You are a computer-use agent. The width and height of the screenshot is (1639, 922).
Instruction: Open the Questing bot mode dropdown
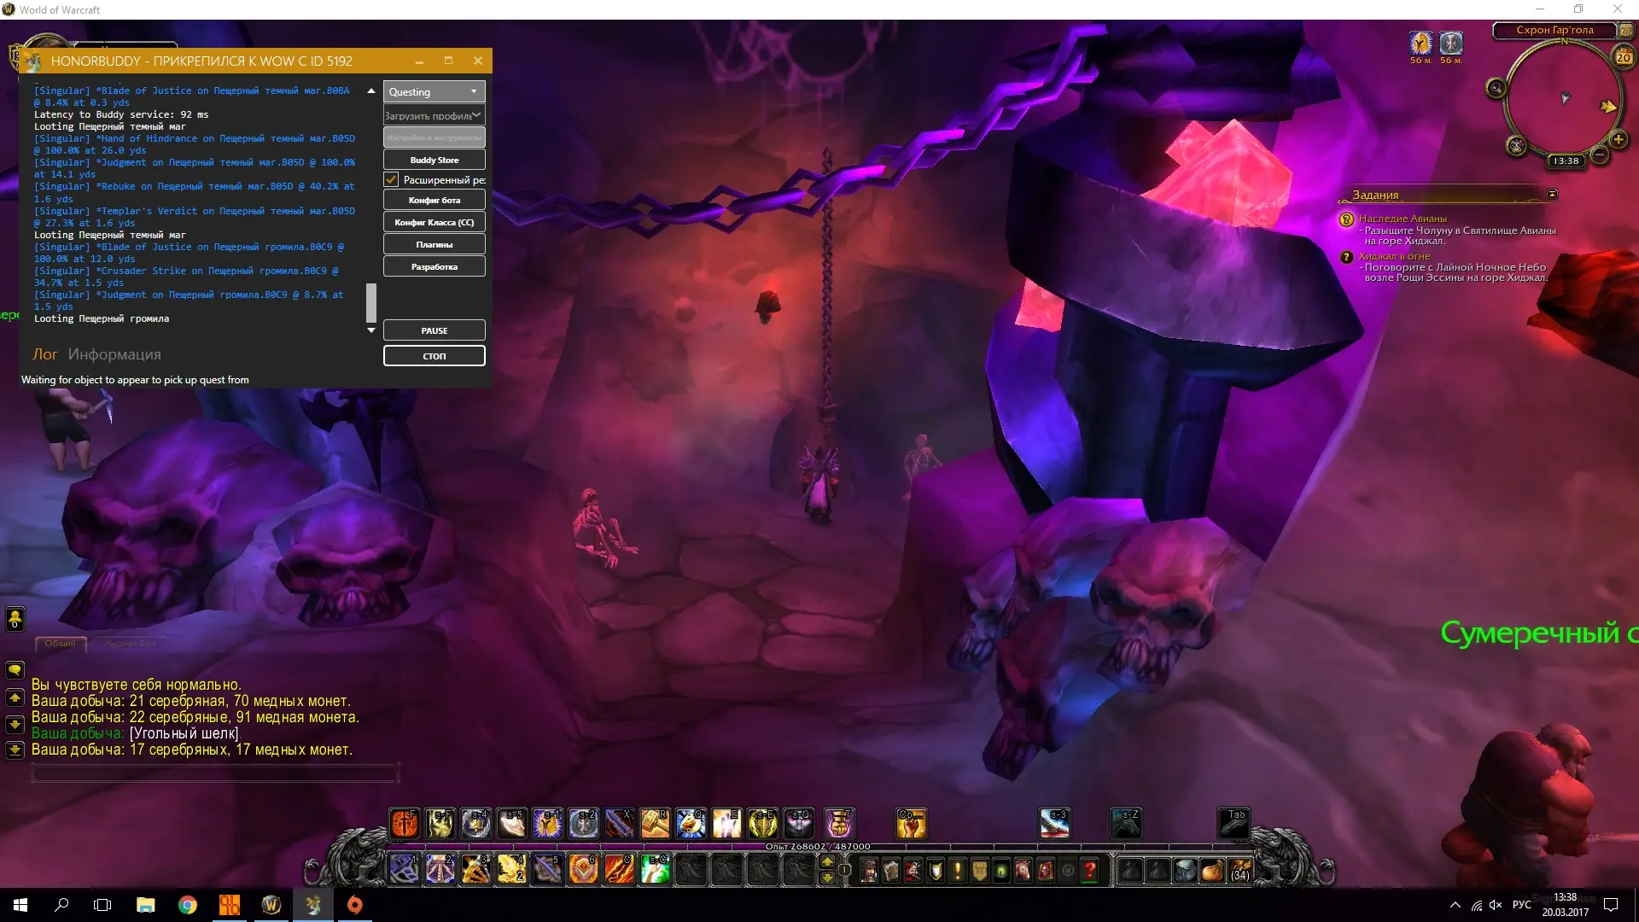[434, 91]
